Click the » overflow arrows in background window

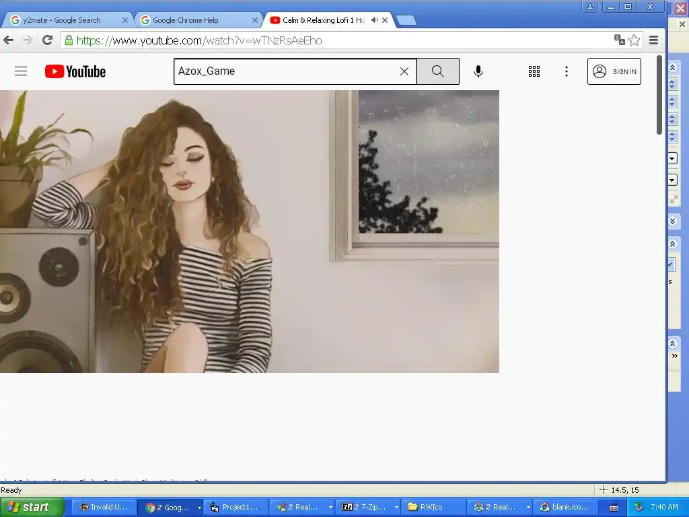pos(674,356)
